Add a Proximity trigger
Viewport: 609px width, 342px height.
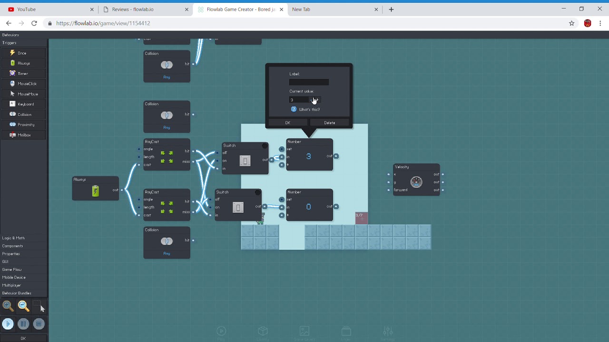point(24,124)
